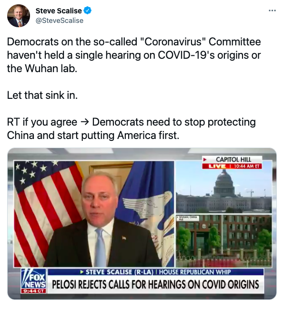Open Steve Scalise's profile avatar

click(19, 16)
